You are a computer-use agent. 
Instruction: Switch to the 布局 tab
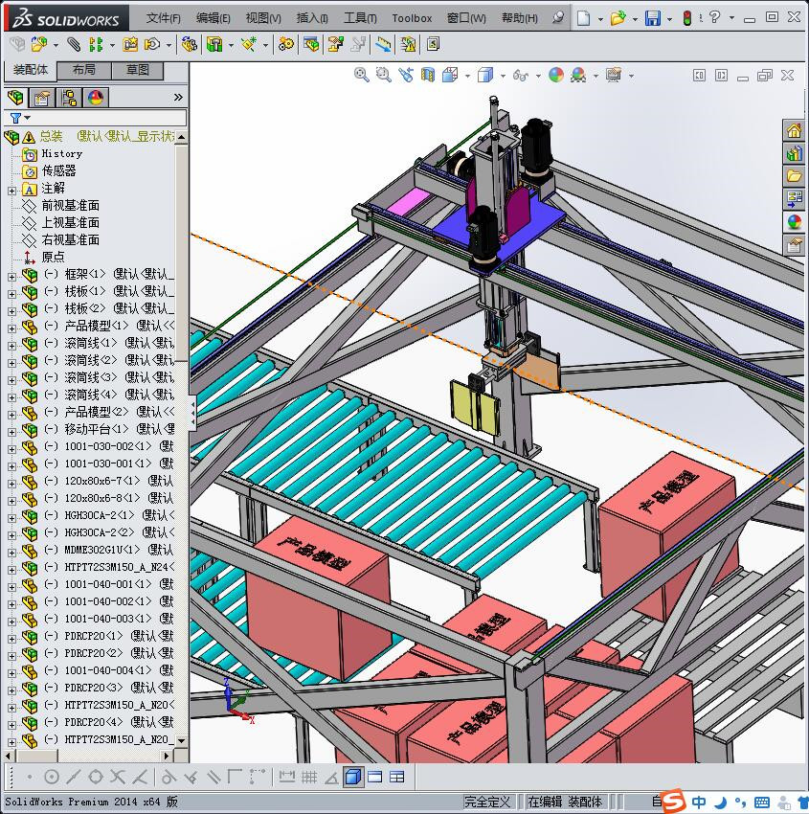point(83,70)
